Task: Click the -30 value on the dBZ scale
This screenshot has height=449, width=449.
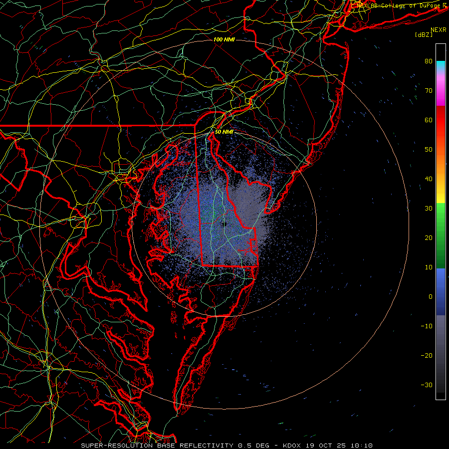Action: (427, 385)
